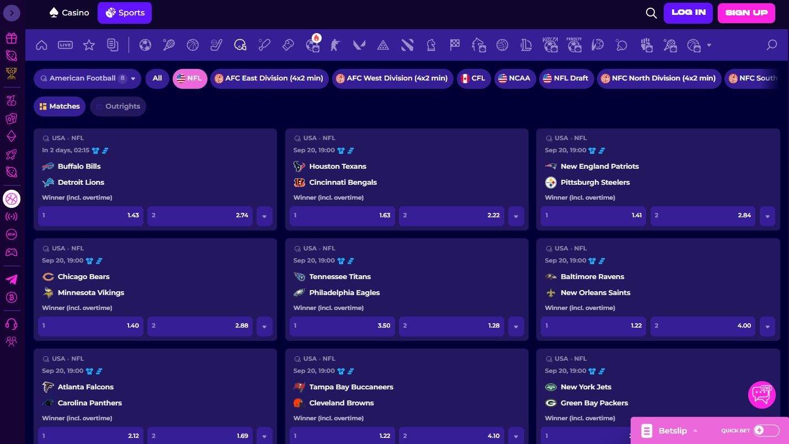Select the Valorant esports icon
This screenshot has width=789, height=444.
(x=359, y=45)
